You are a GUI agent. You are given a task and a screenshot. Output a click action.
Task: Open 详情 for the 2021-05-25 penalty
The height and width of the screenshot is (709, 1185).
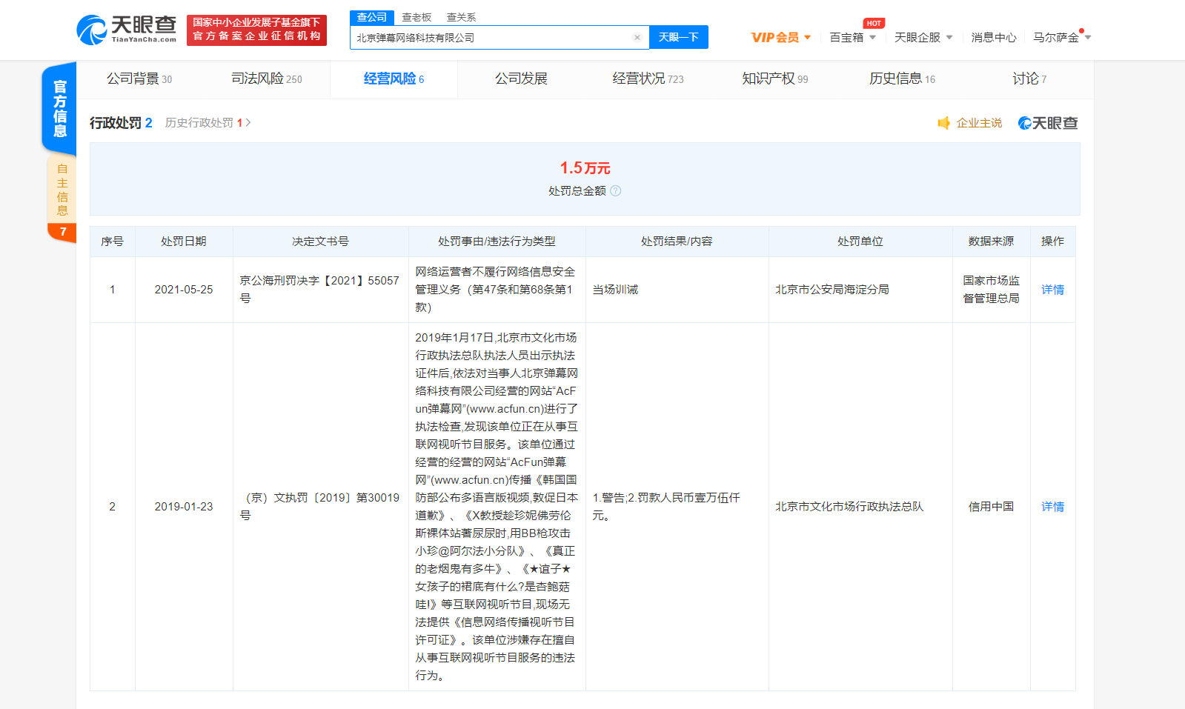[x=1052, y=290]
